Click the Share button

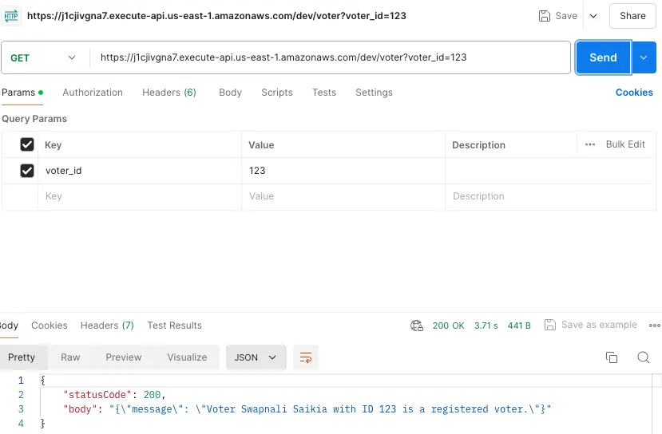[632, 16]
